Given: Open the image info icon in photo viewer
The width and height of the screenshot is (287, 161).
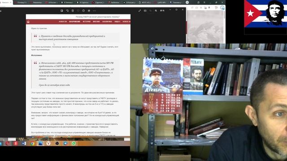Looking at the screenshot, I should (83, 11).
